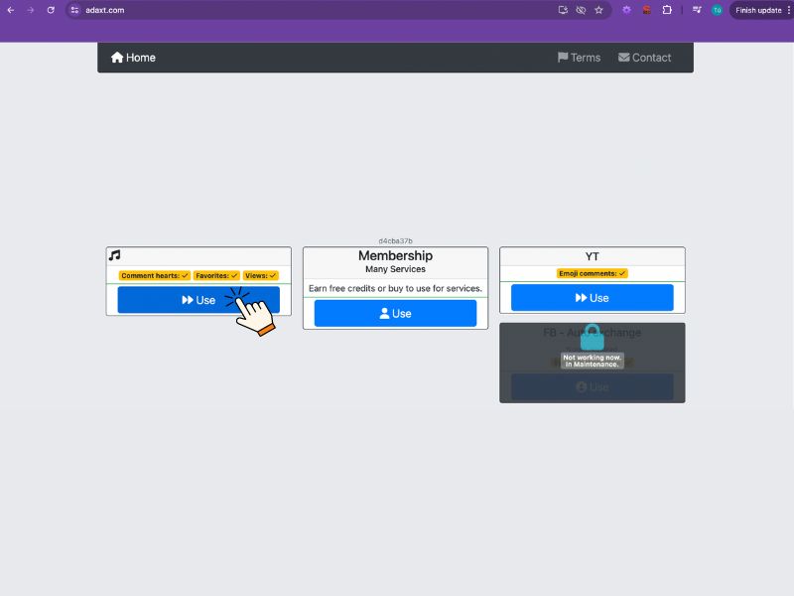The image size is (794, 596).
Task: Click the purple gear extension icon
Action: [x=626, y=10]
